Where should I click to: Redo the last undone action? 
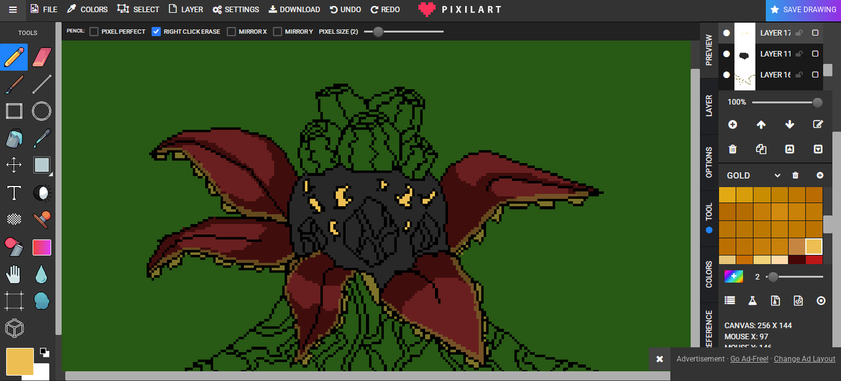pyautogui.click(x=385, y=9)
